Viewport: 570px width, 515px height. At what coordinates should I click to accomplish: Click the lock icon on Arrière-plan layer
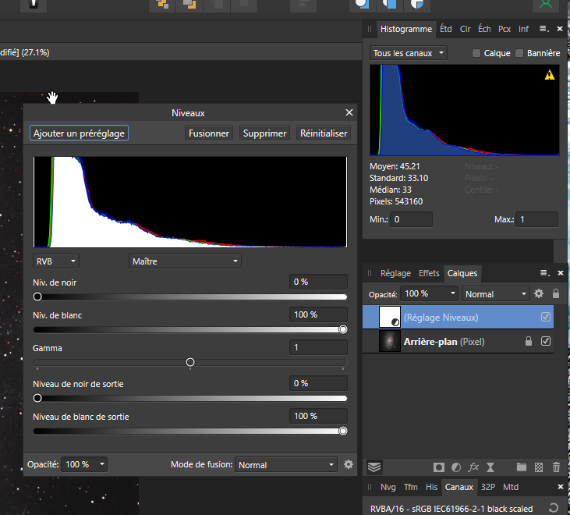coord(529,341)
